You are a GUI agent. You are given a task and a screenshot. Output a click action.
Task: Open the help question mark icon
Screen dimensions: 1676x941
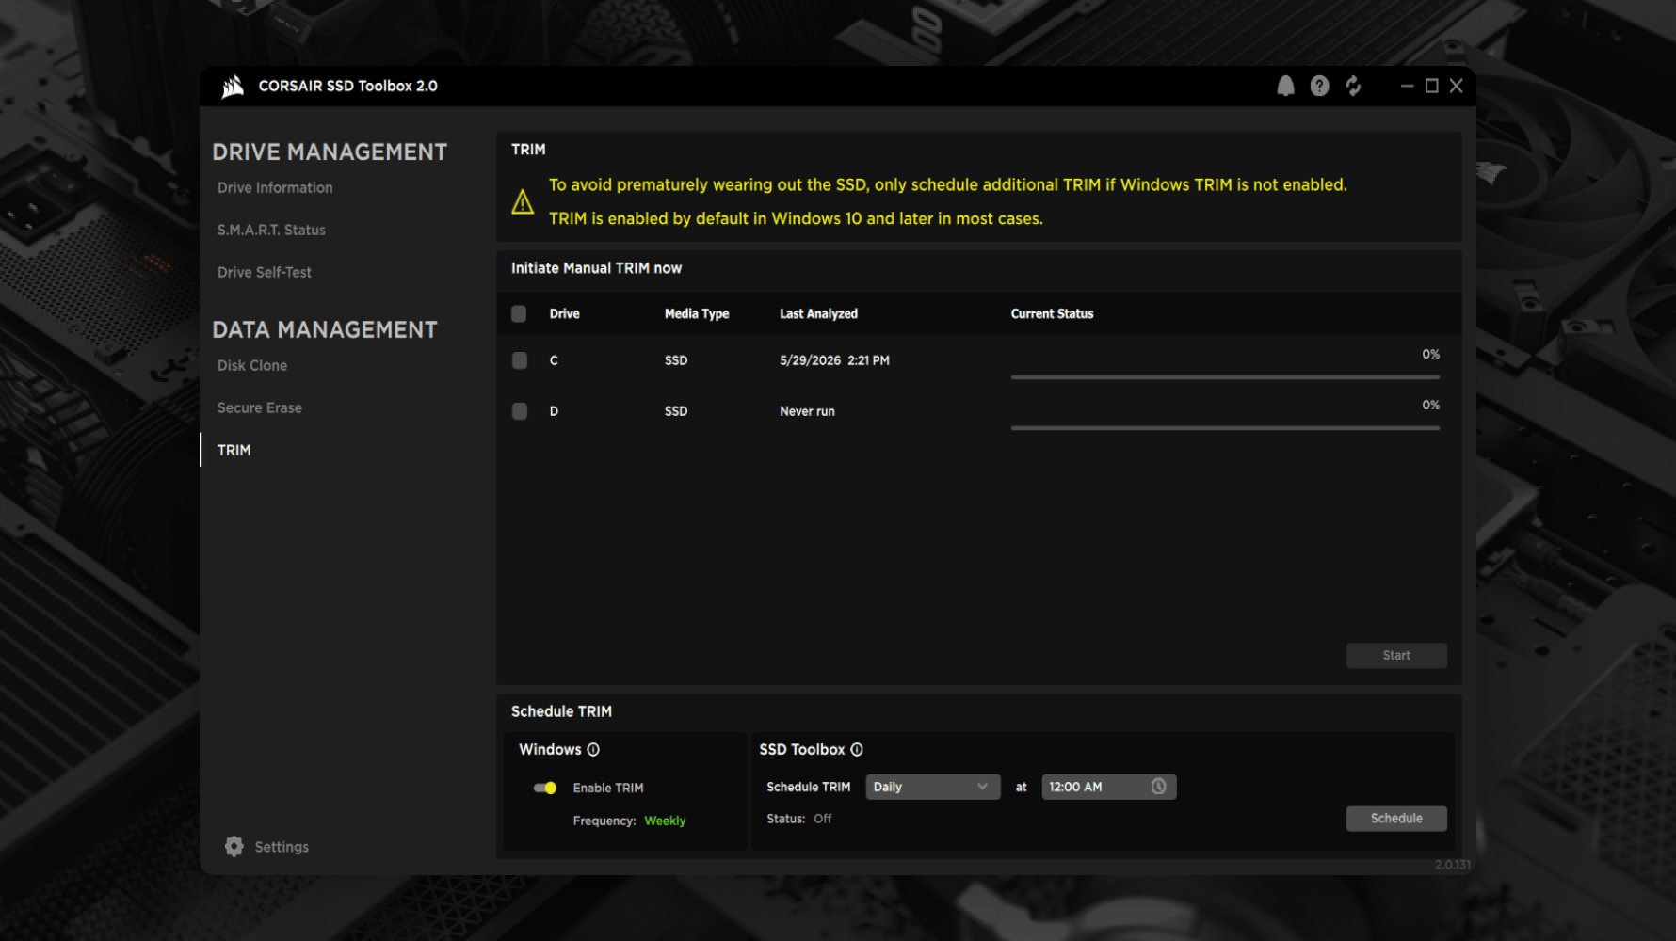(x=1319, y=86)
